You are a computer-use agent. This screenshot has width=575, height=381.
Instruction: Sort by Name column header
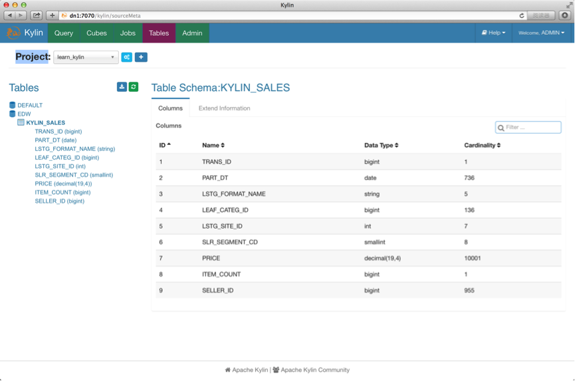point(213,145)
